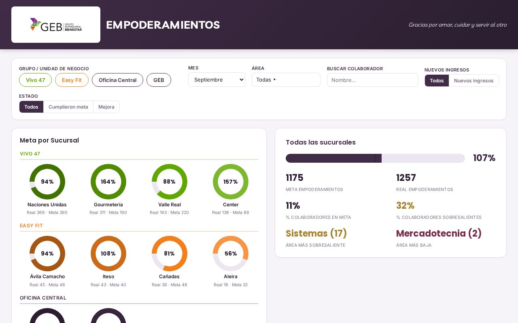The height and width of the screenshot is (323, 518).
Task: Click the 1257 real empoderamientos value
Action: click(x=406, y=178)
